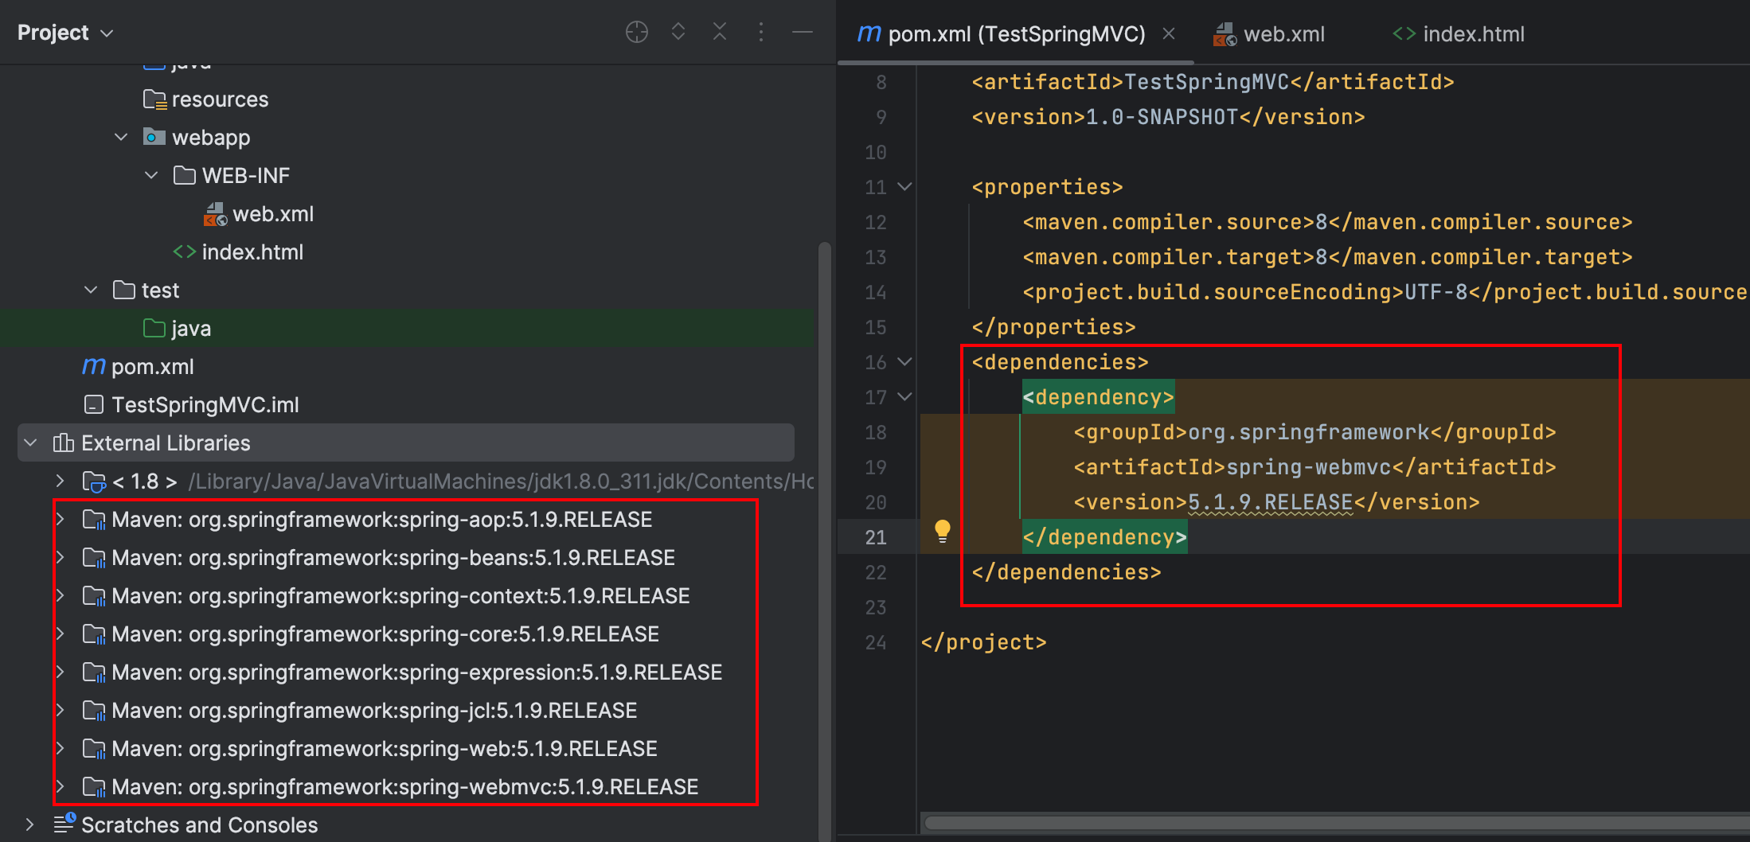
Task: Expand the spring-context library node
Action: click(x=61, y=595)
